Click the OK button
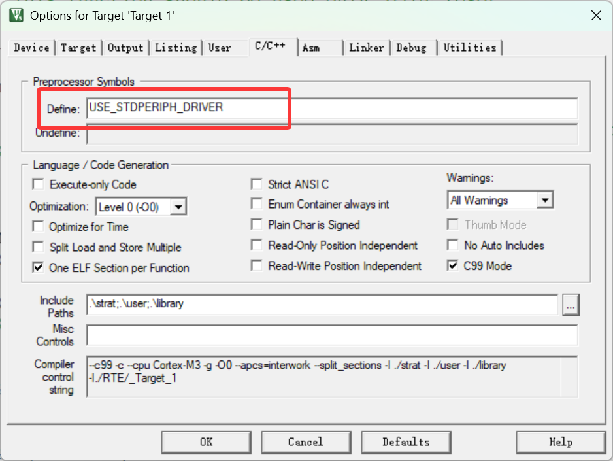The image size is (613, 461). (x=207, y=442)
